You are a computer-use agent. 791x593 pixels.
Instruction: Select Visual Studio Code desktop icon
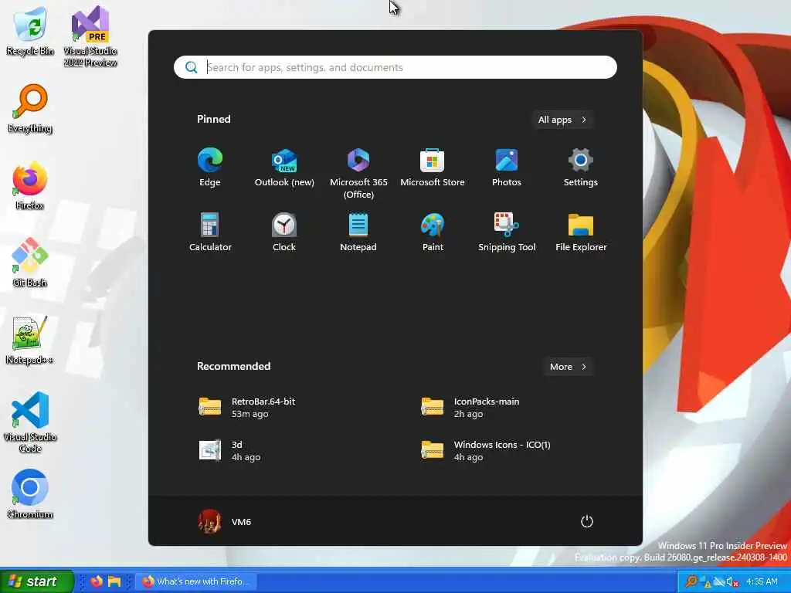(30, 422)
